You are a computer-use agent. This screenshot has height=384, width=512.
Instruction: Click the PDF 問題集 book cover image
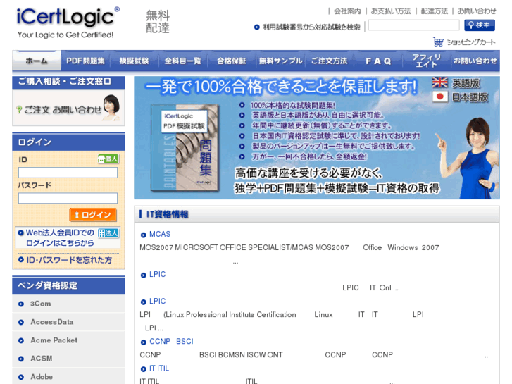[x=185, y=148]
